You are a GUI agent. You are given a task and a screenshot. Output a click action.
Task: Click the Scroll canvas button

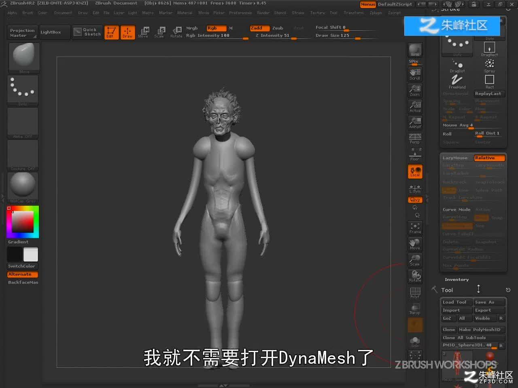point(415,74)
